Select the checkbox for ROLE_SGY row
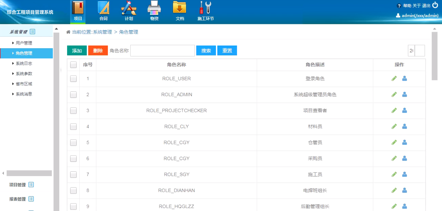The width and height of the screenshot is (442, 211). tap(73, 174)
